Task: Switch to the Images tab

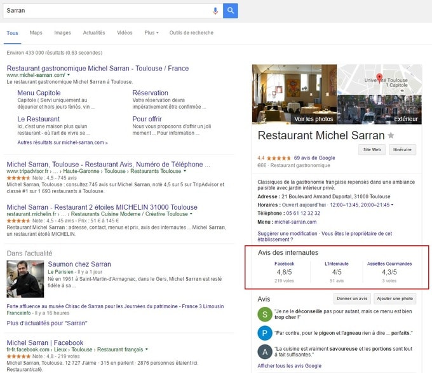Action: point(62,33)
